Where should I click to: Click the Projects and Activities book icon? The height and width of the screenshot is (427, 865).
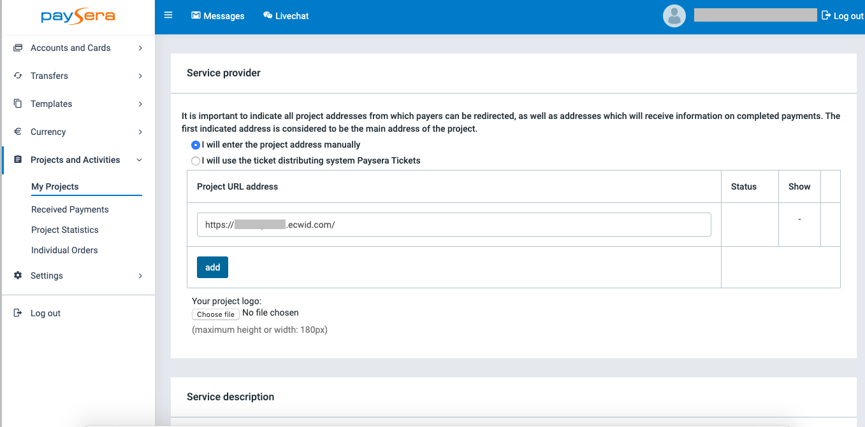tap(17, 160)
